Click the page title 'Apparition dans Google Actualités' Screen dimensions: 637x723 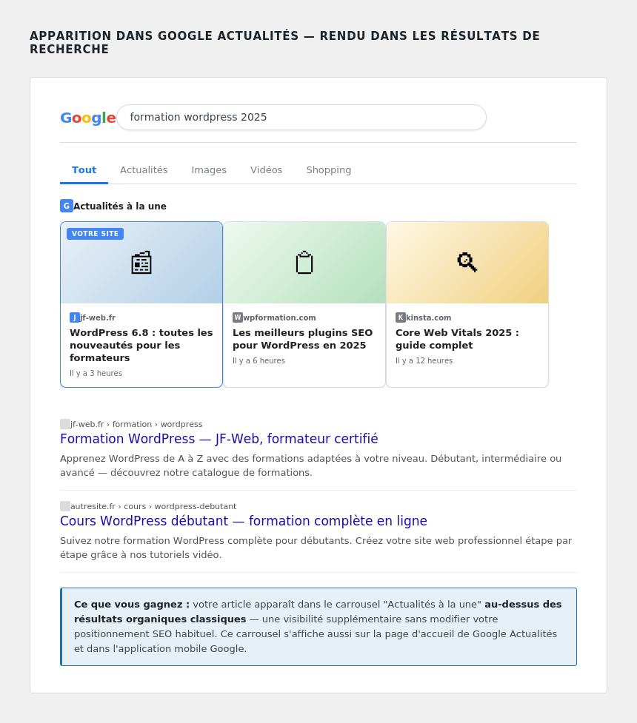point(284,42)
